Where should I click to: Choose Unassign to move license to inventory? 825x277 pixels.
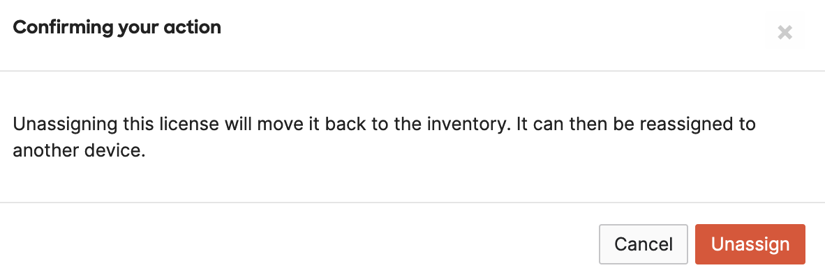pyautogui.click(x=750, y=244)
